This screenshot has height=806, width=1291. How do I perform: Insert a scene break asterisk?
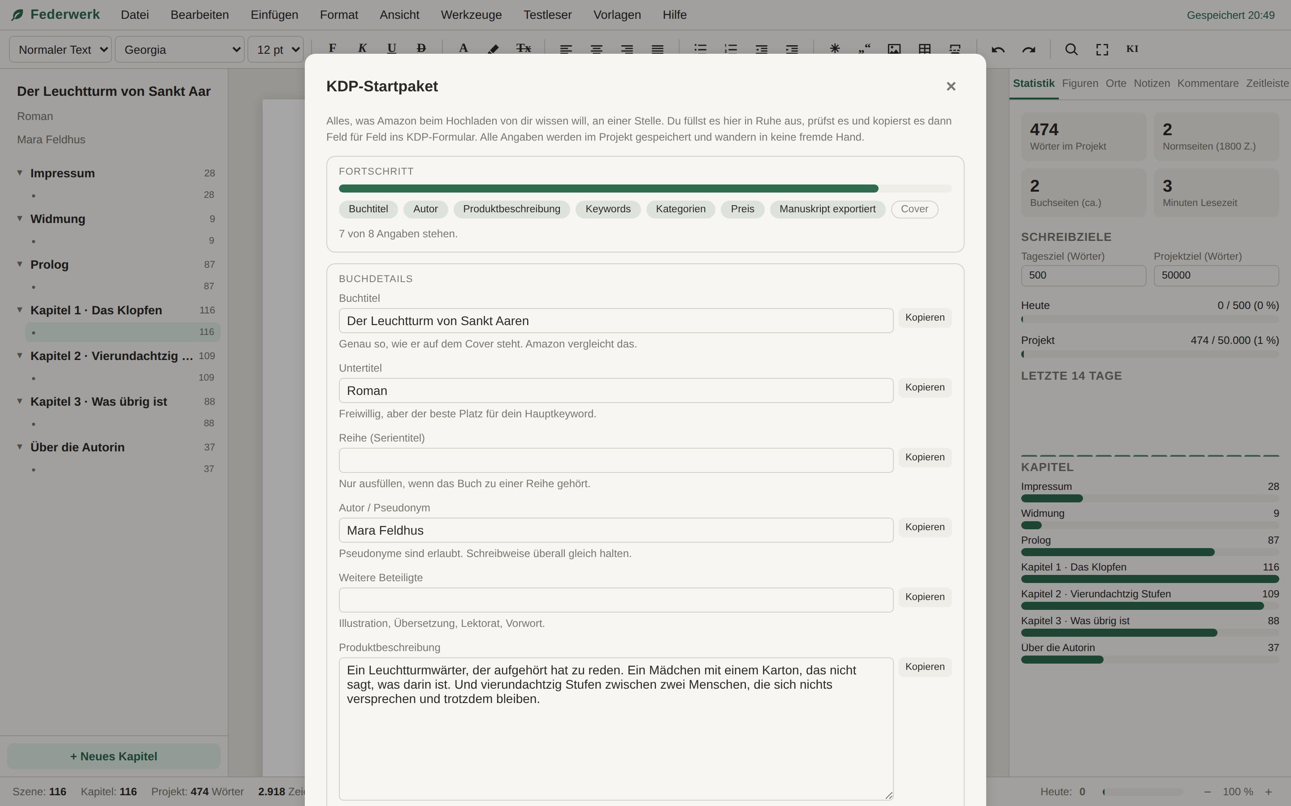[835, 49]
